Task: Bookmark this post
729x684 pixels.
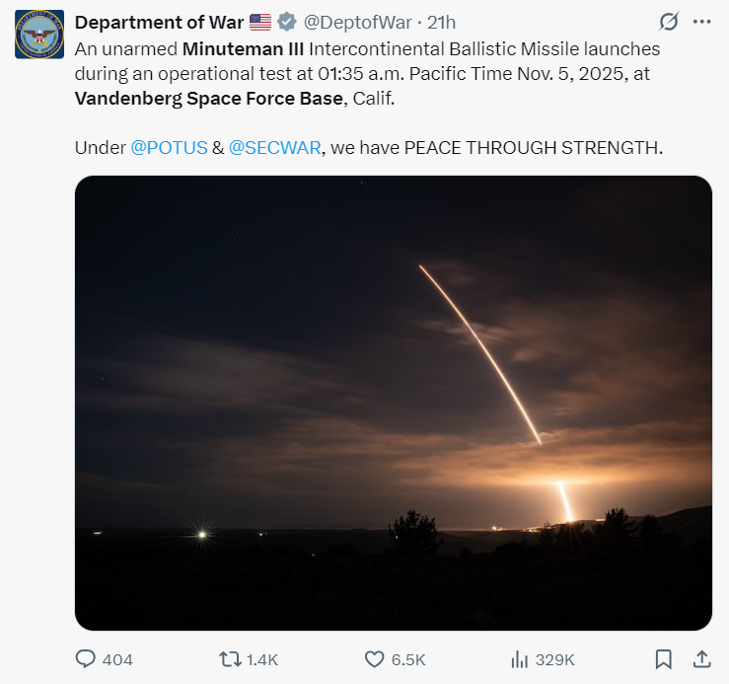Action: click(x=664, y=658)
